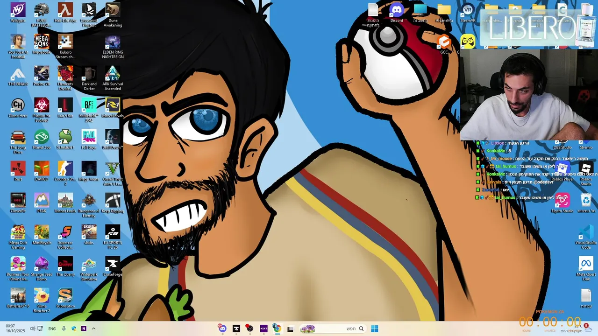Open the Meta Quest Link shortcut

[x=586, y=268]
